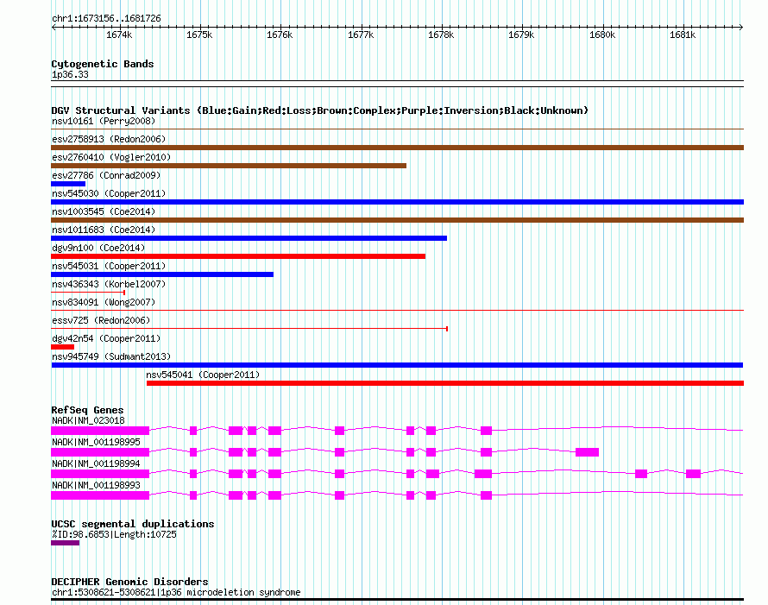This screenshot has height=605, width=768.
Task: Click the %ID:98.6853|Length:10725 label
Action: point(114,534)
